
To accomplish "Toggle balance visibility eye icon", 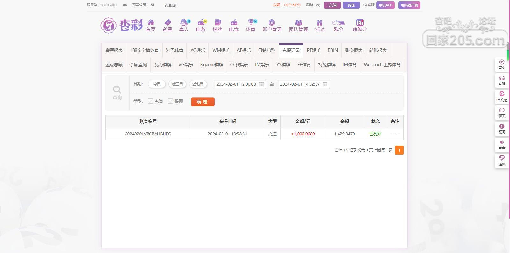I will point(317,5).
